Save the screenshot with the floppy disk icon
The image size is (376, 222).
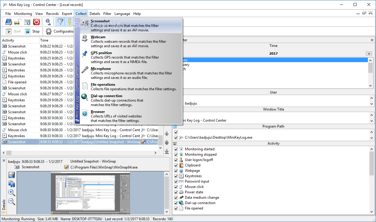point(12,175)
